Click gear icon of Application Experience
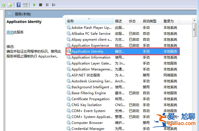 coord(68,45)
